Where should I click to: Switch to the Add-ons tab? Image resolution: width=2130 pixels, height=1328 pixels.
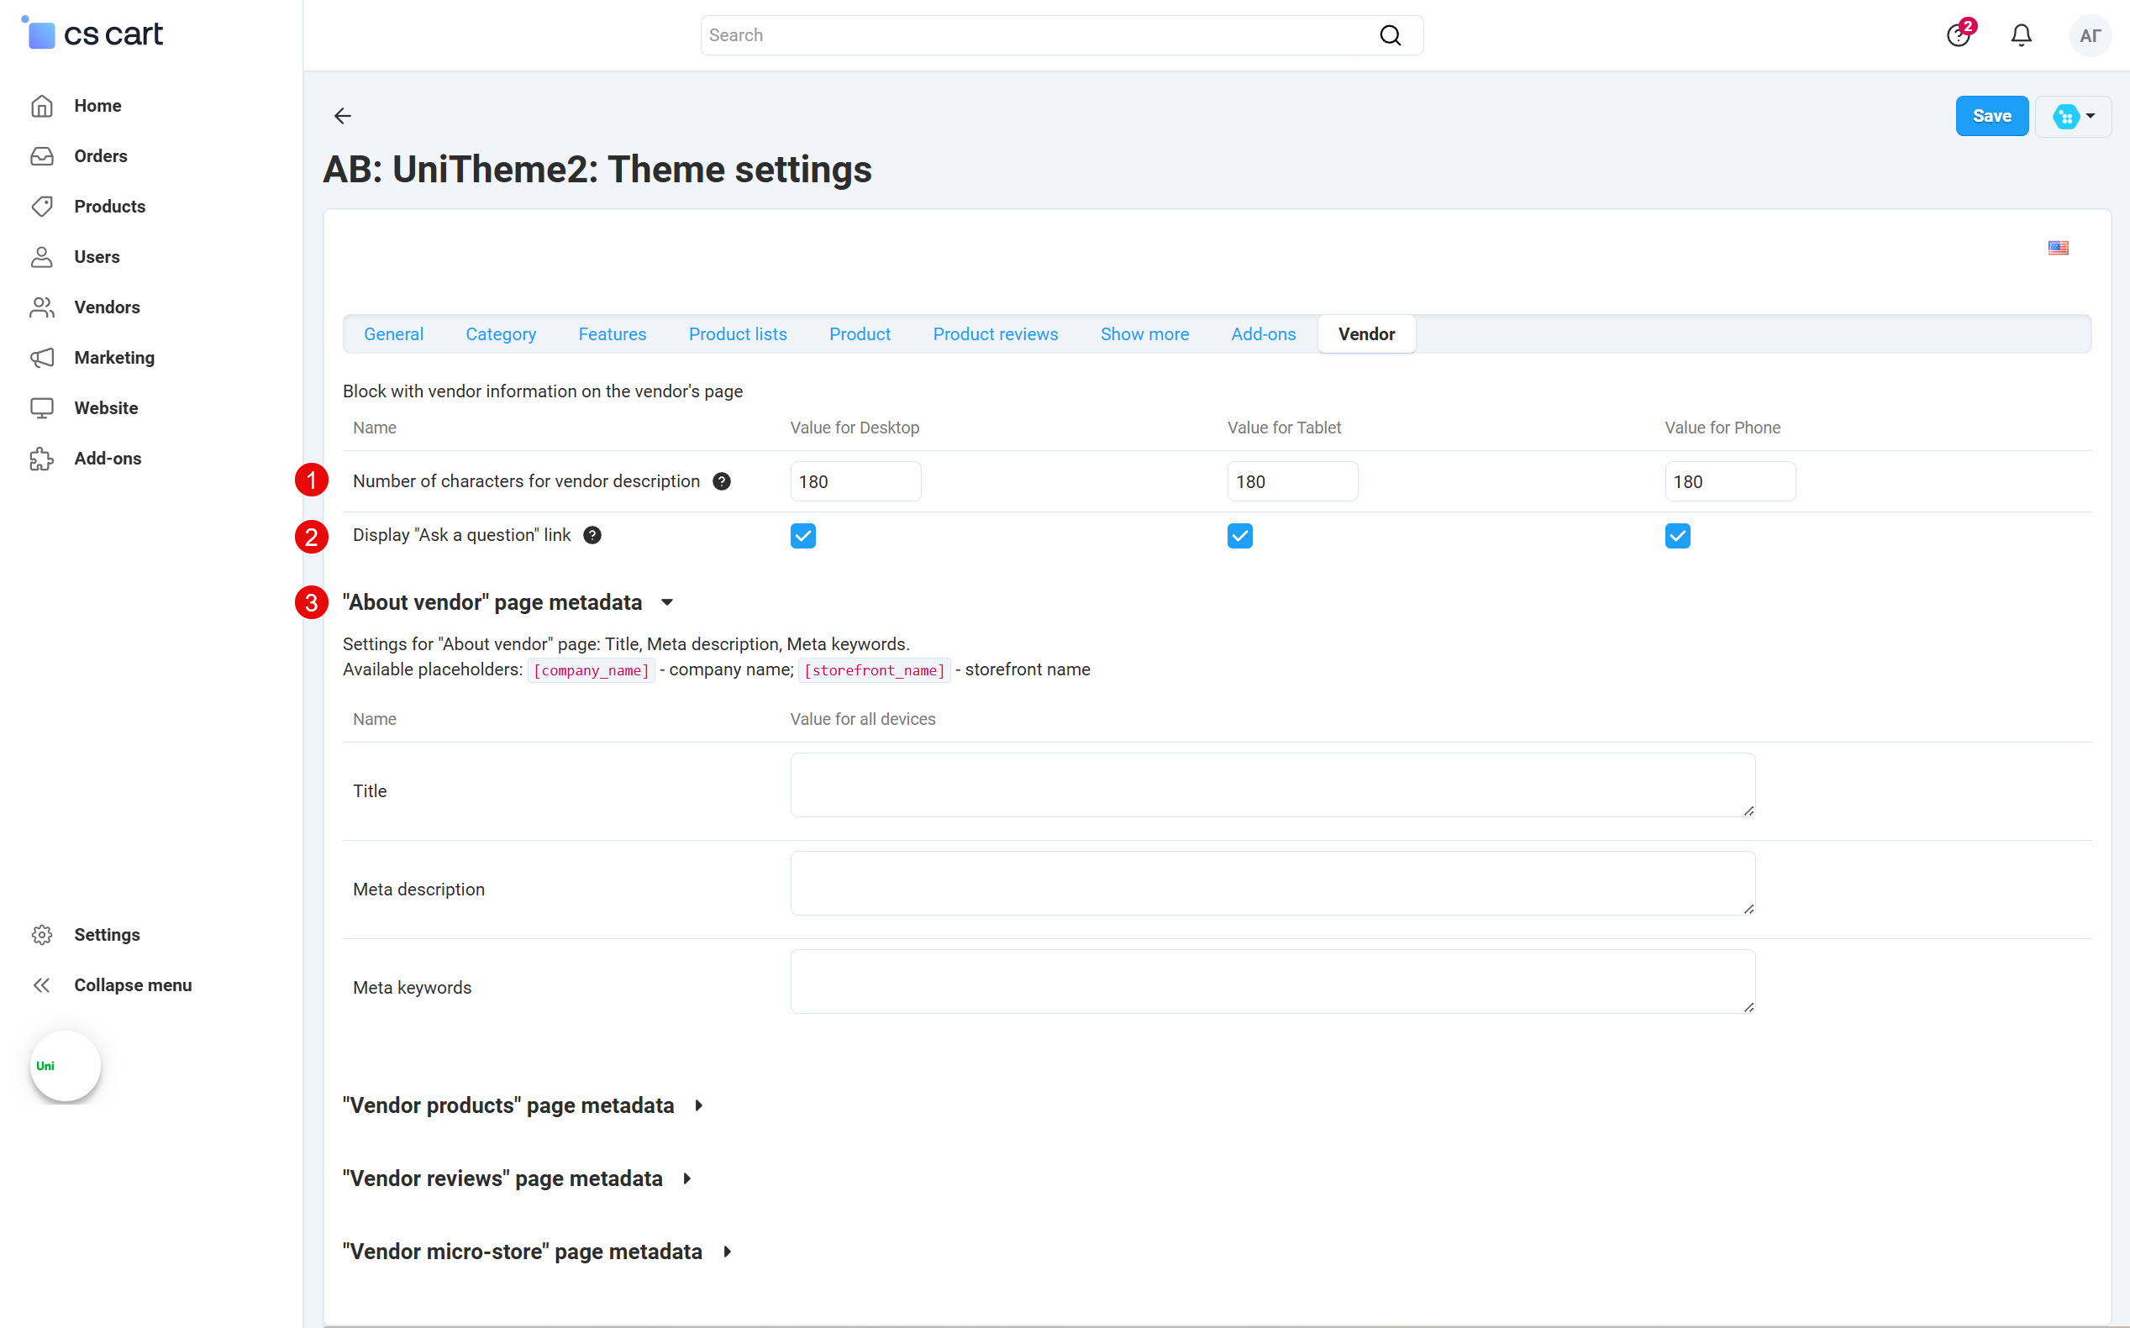click(x=1263, y=333)
